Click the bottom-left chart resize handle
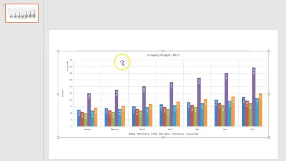The image size is (286, 161). tap(58, 137)
